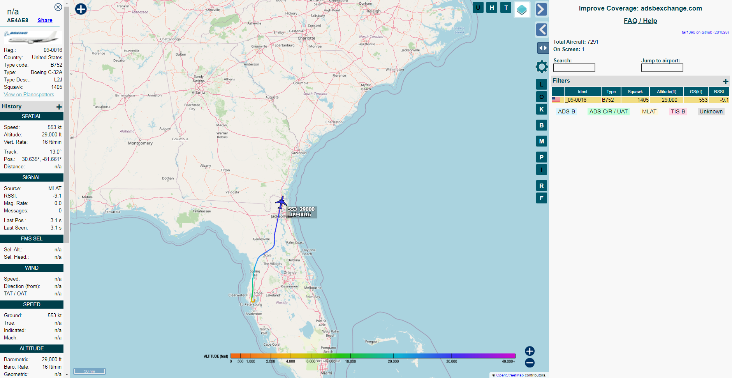Focus the Jump to airport field
This screenshot has height=378, width=732.
[x=662, y=68]
